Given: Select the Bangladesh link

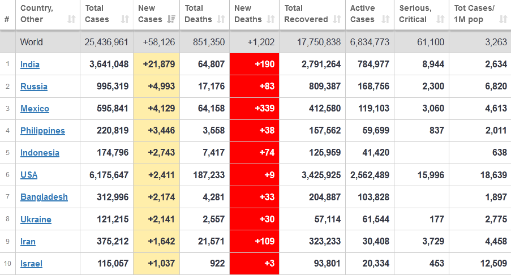Looking at the screenshot, I should pos(44,197).
